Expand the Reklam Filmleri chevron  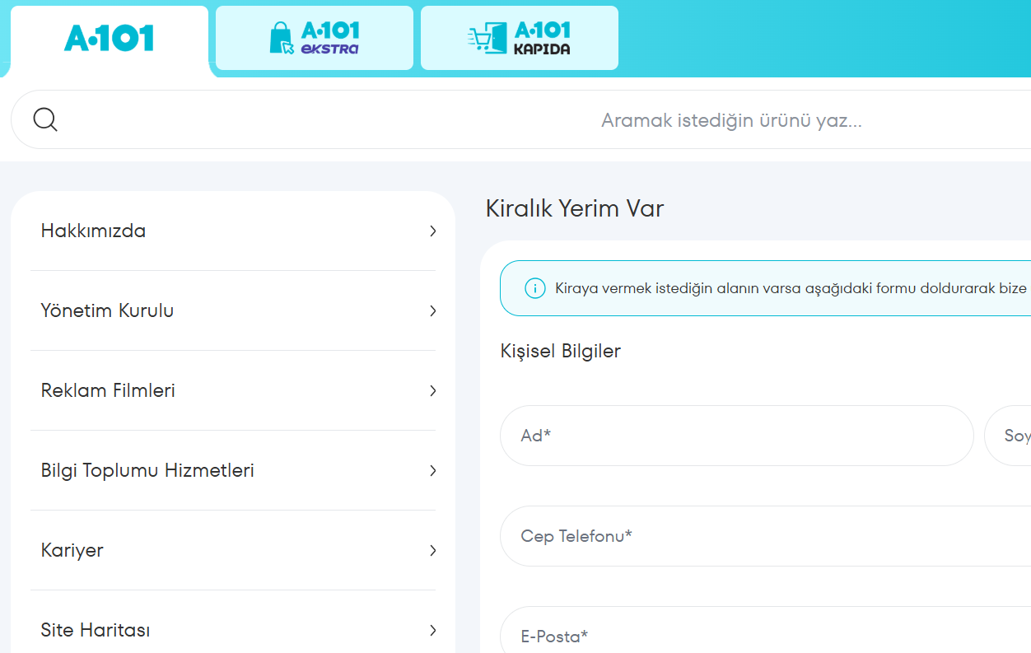pyautogui.click(x=432, y=391)
